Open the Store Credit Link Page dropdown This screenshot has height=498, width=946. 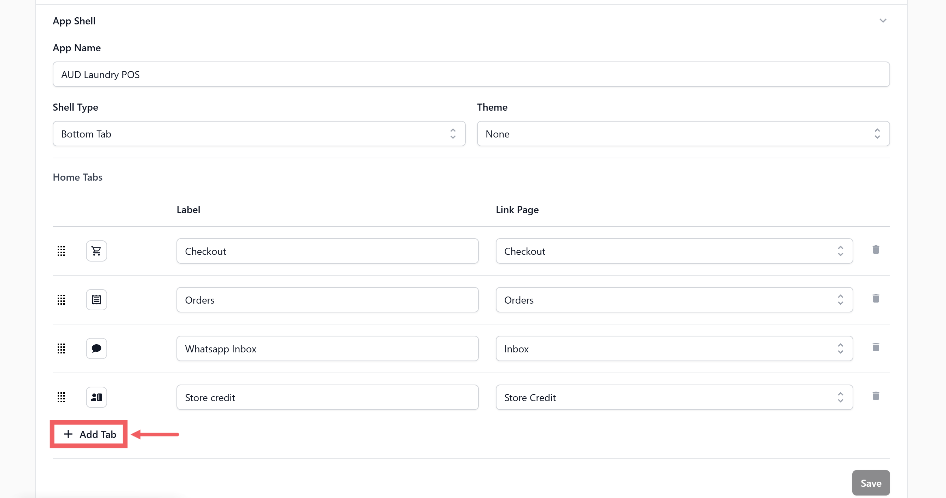click(674, 398)
